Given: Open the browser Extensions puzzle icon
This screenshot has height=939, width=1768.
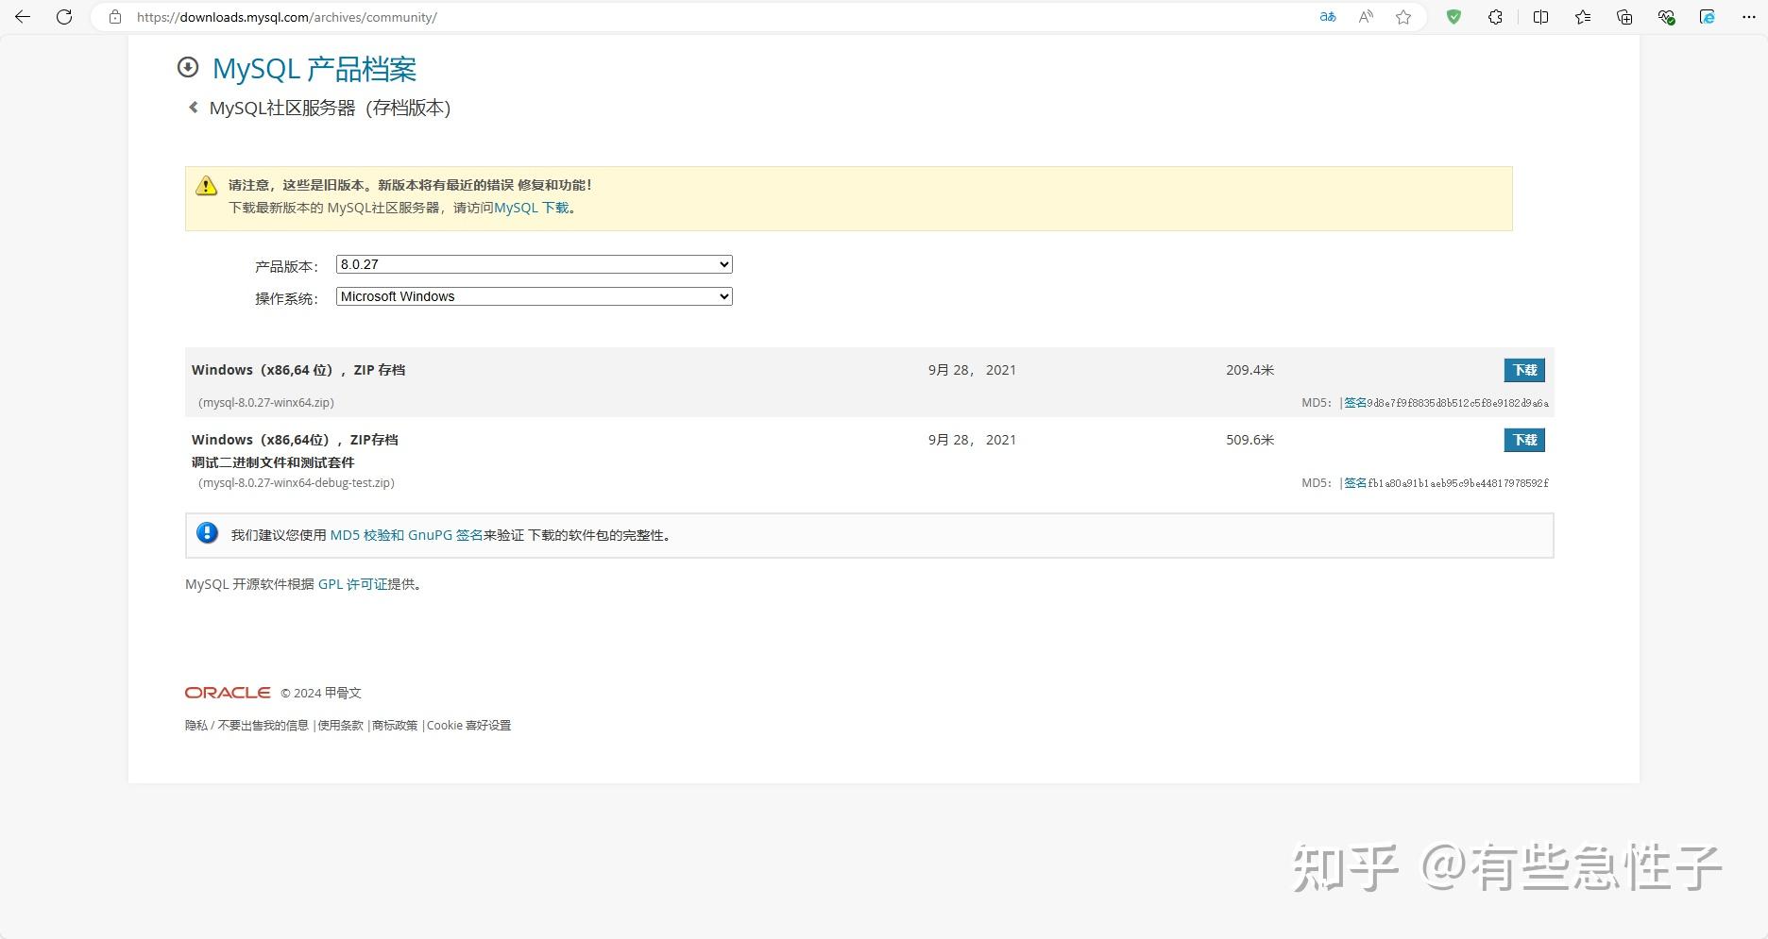Looking at the screenshot, I should coord(1495,16).
